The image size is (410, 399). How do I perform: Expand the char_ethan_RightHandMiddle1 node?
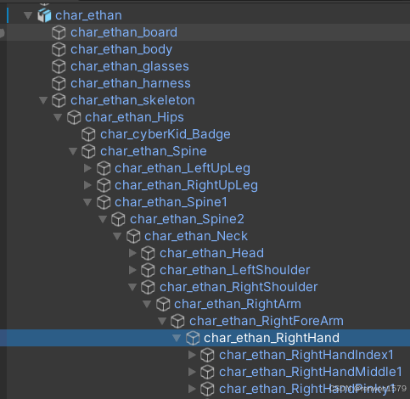(x=192, y=372)
